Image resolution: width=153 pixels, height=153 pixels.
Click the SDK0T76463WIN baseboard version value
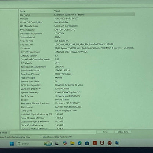pyautogui.click(x=64, y=74)
